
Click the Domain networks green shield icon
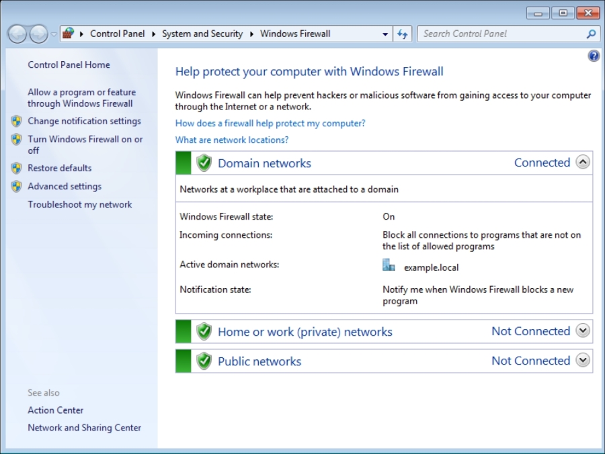(204, 163)
